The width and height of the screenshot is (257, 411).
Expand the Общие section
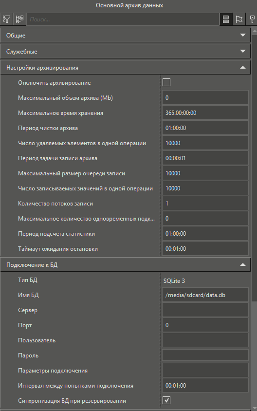126,35
